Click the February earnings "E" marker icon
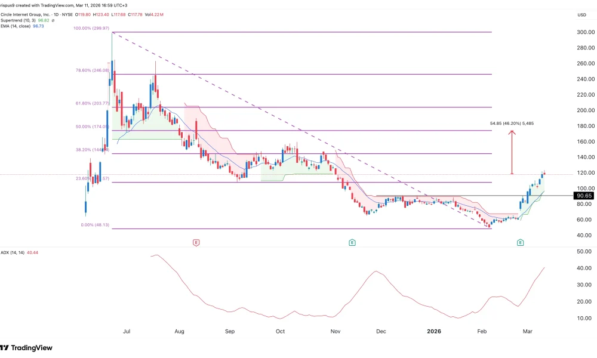 click(x=519, y=243)
